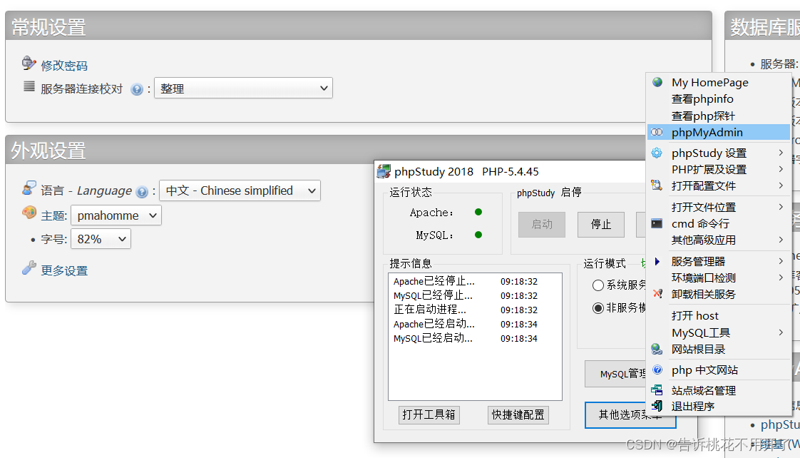Click the key icon beside 修改密码
Screen dimensions: 800x458
coord(29,63)
